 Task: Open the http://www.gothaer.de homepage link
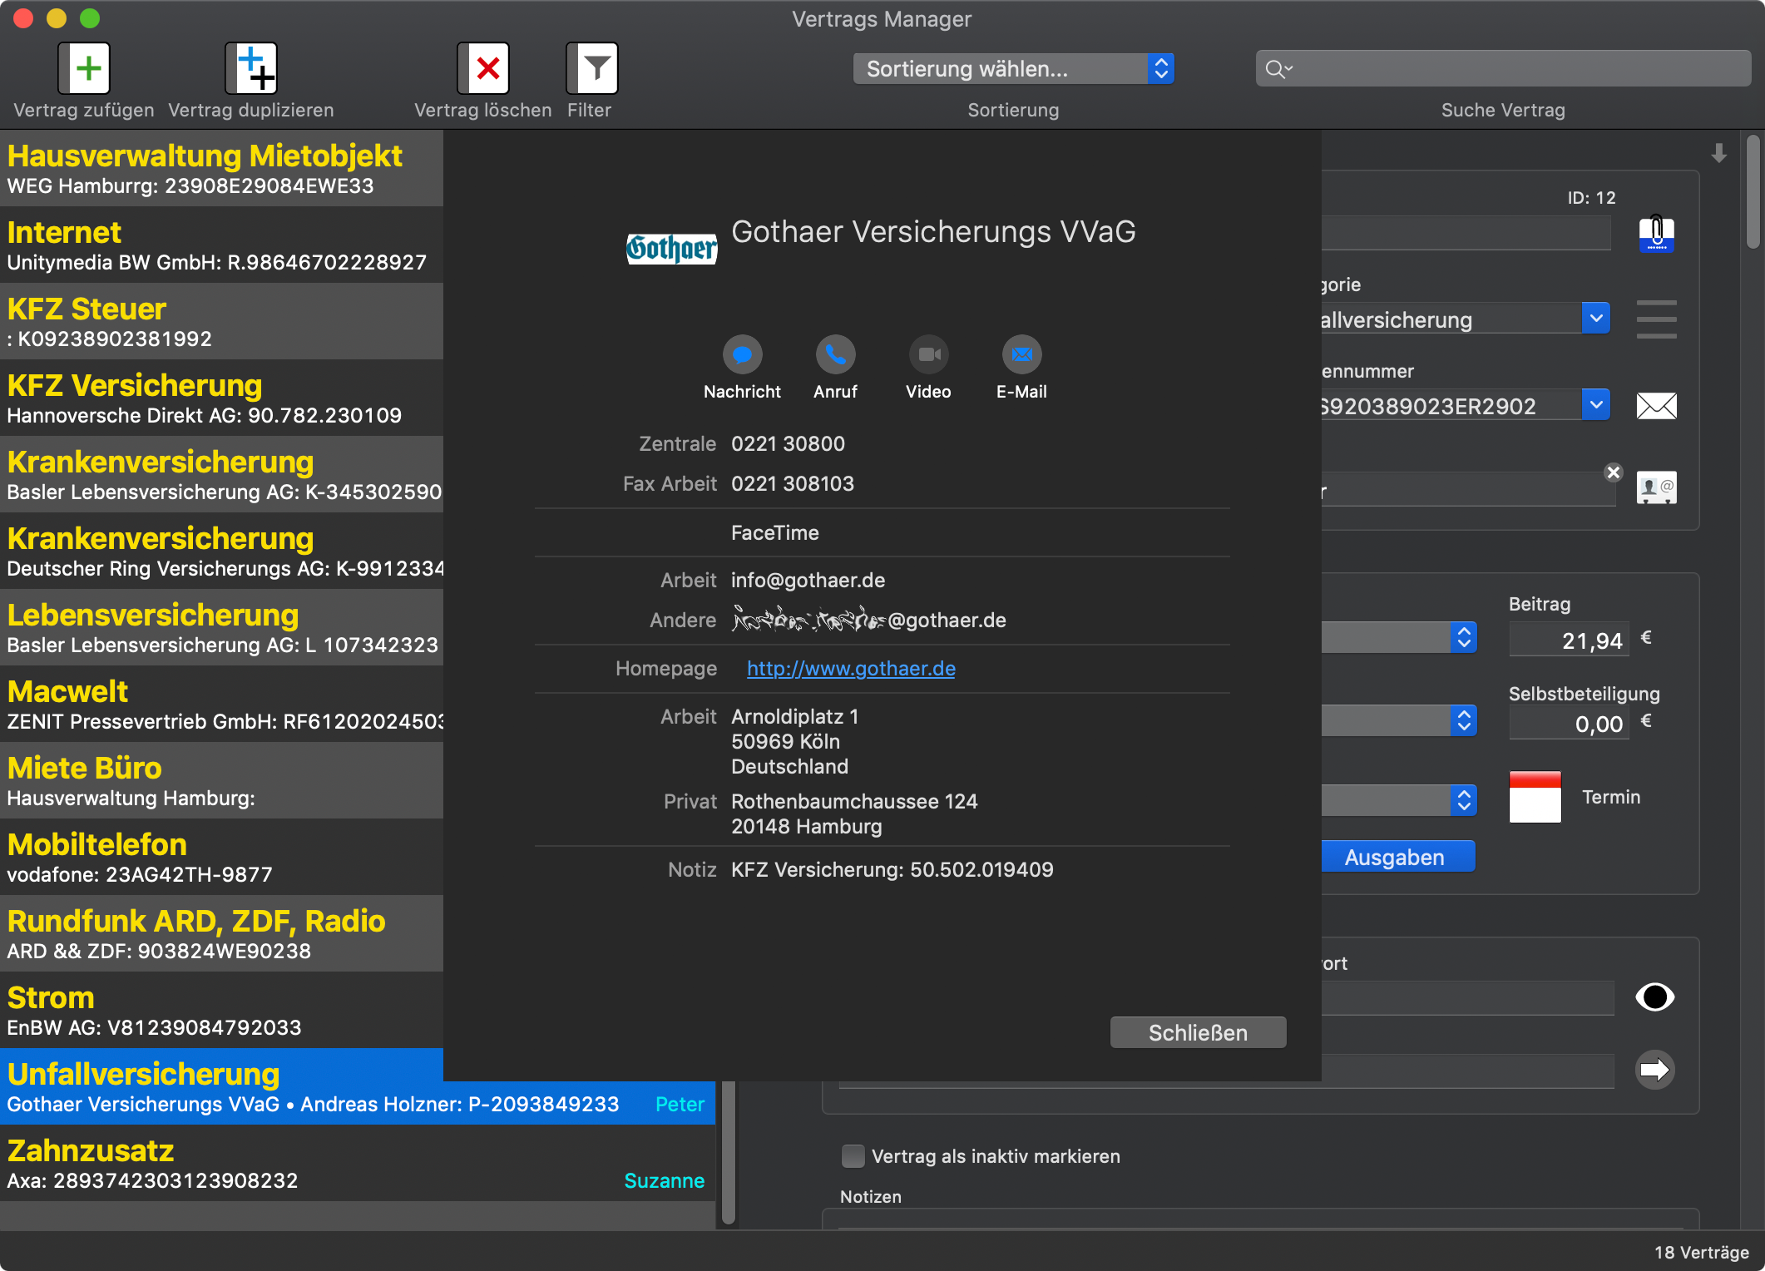tap(851, 669)
